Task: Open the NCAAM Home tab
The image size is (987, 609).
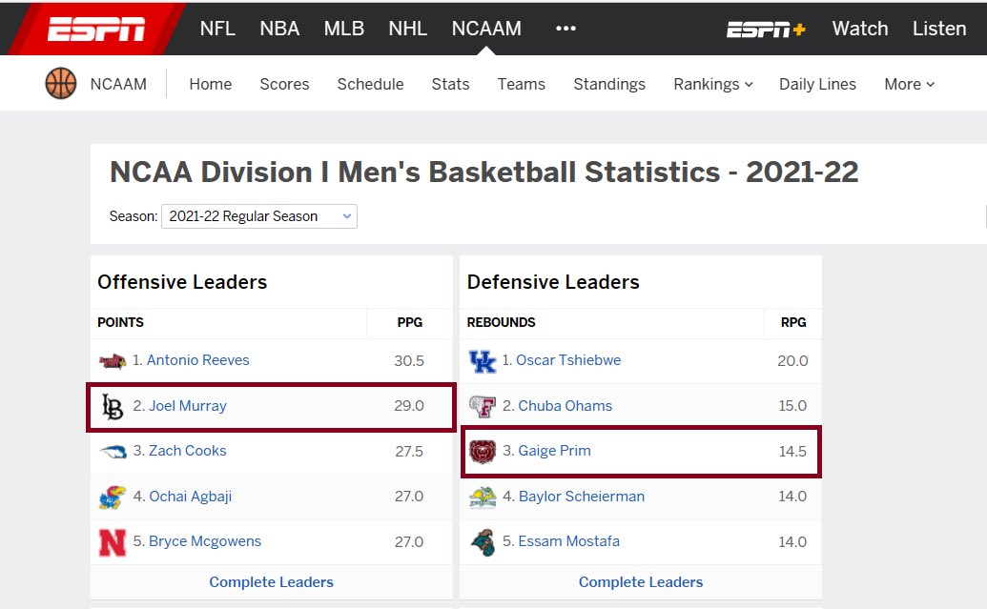Action: pyautogui.click(x=210, y=84)
